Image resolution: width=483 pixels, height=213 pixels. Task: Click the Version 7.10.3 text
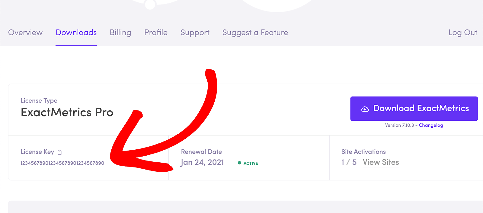(399, 125)
